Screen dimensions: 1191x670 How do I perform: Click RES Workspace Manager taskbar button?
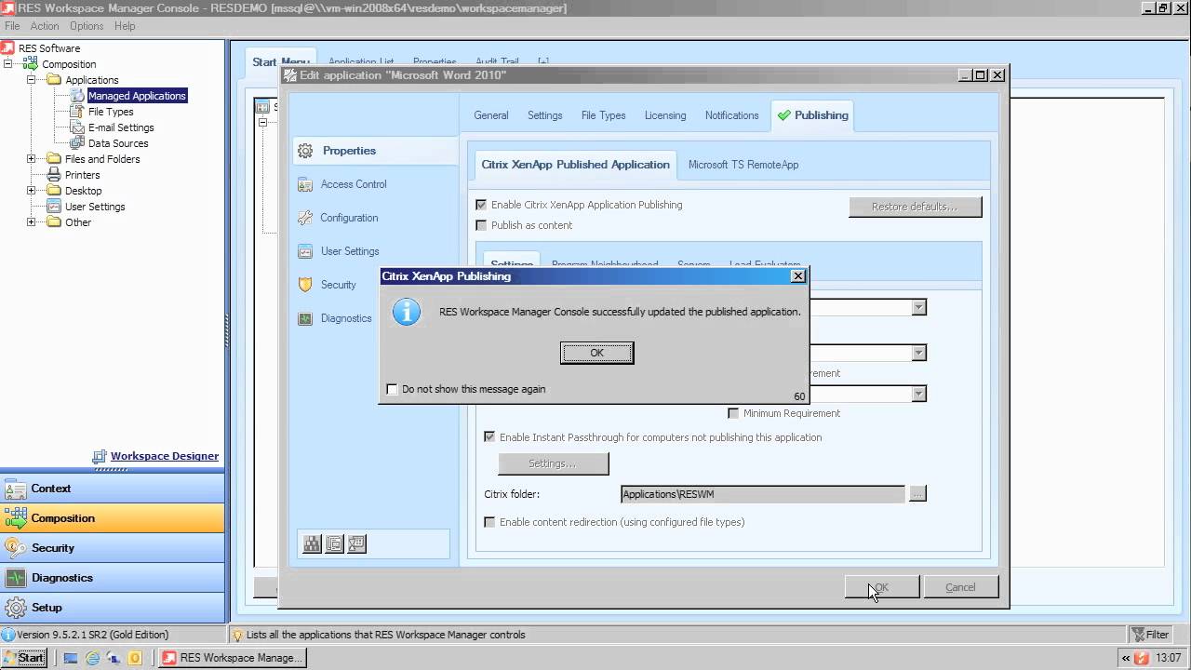pos(234,658)
